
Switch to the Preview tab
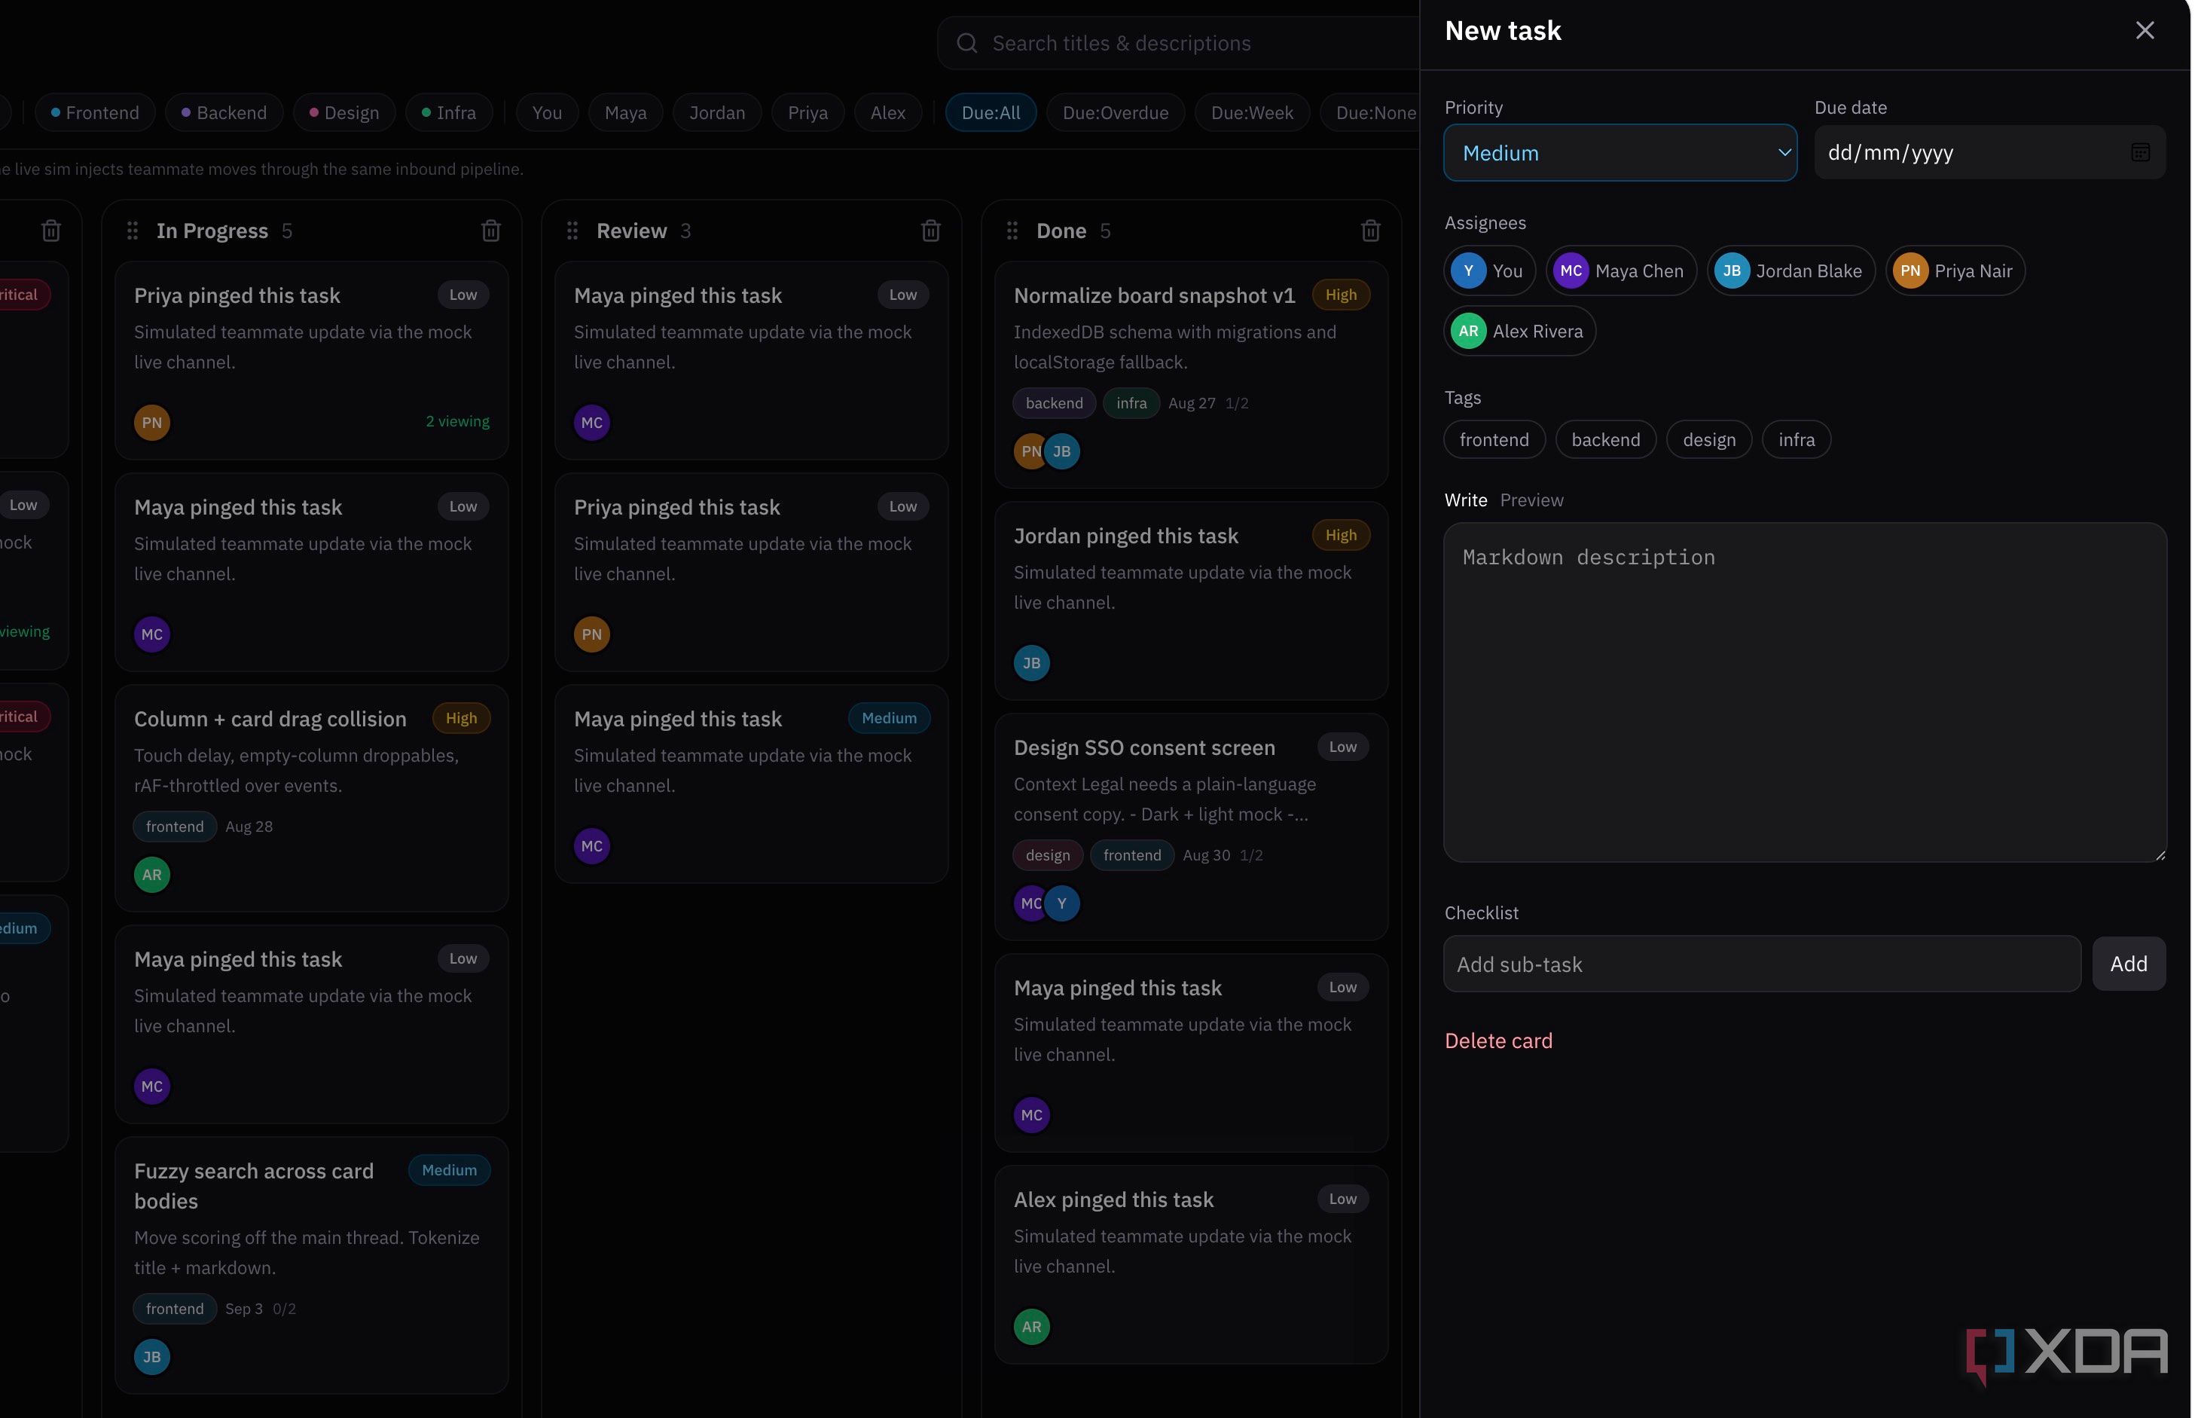[x=1531, y=500]
